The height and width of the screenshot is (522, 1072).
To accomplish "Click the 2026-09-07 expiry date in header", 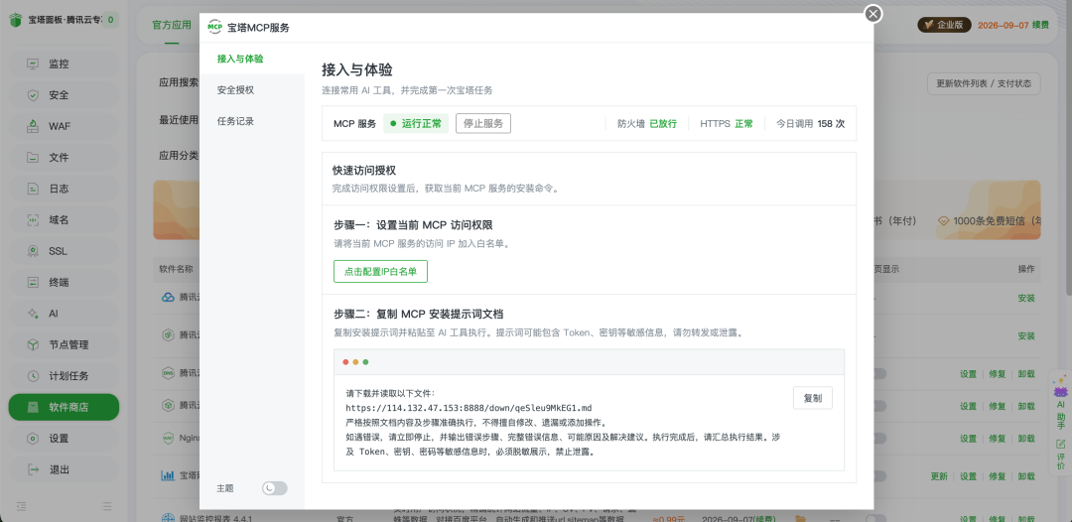I will [x=1003, y=25].
